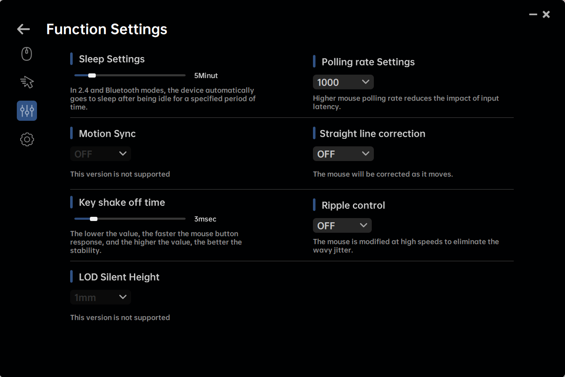The image size is (565, 377).
Task: Expand the LOD Silent Height dropdown
Action: (100, 297)
